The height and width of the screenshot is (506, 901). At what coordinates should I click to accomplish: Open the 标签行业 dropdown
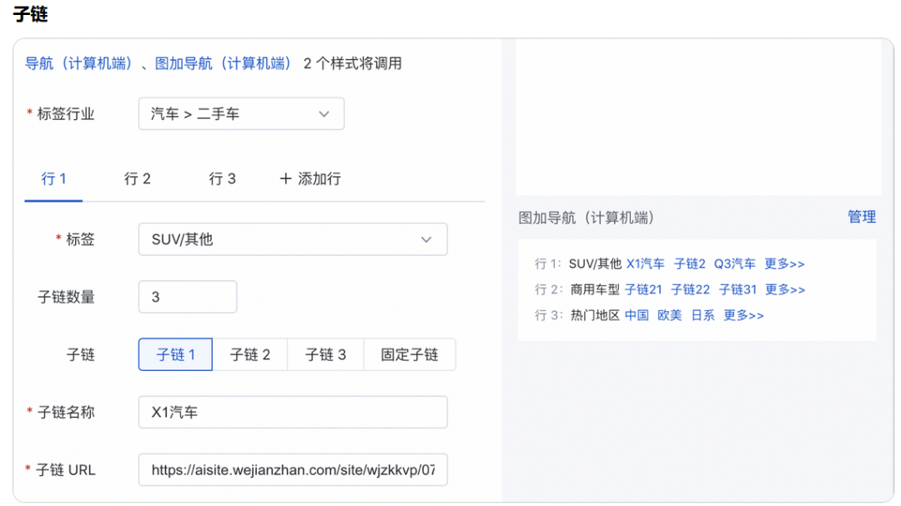click(240, 114)
